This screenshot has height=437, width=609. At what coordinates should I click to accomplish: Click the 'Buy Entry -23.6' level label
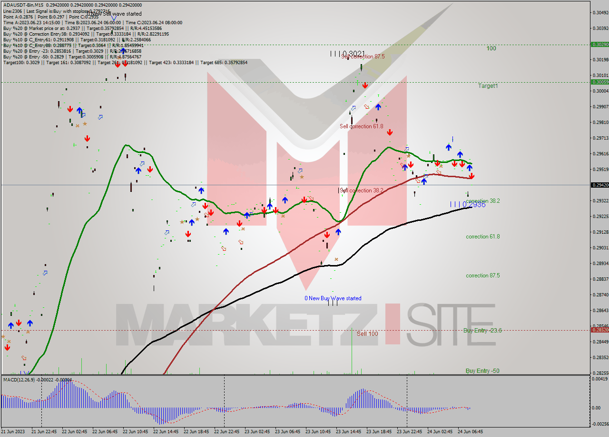[x=482, y=330]
